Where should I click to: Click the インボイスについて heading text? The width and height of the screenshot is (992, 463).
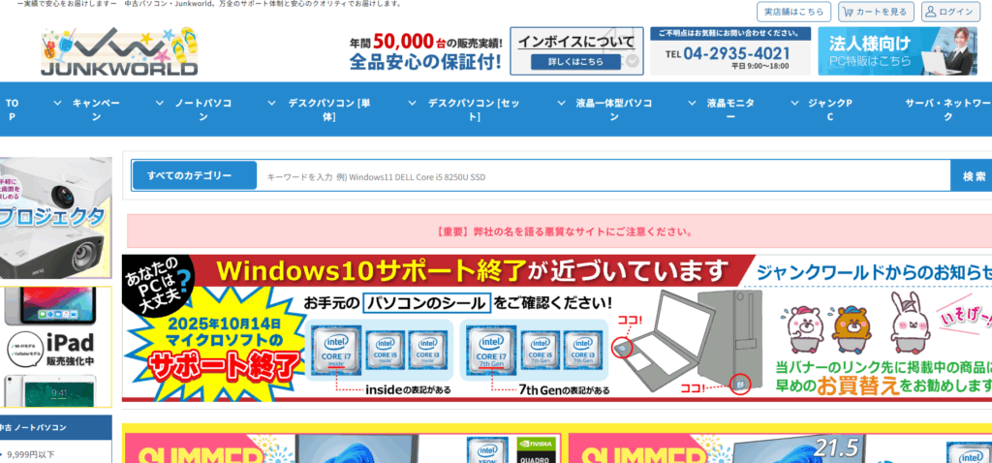pos(576,42)
